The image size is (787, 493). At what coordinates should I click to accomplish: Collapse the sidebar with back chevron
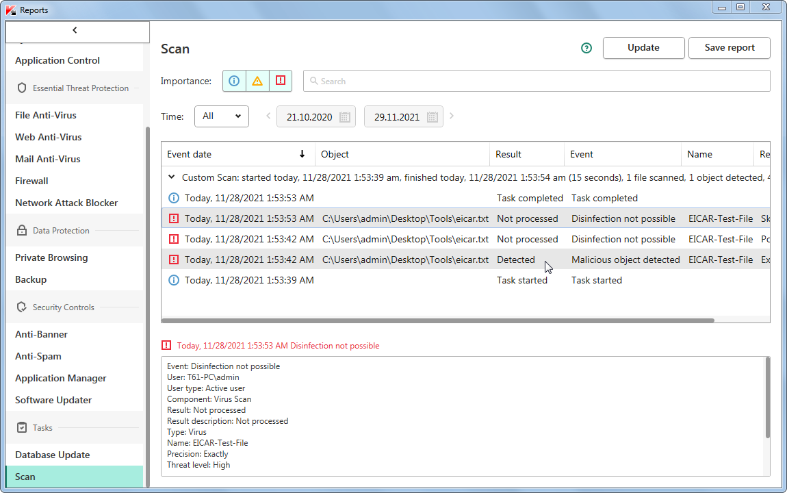75,31
